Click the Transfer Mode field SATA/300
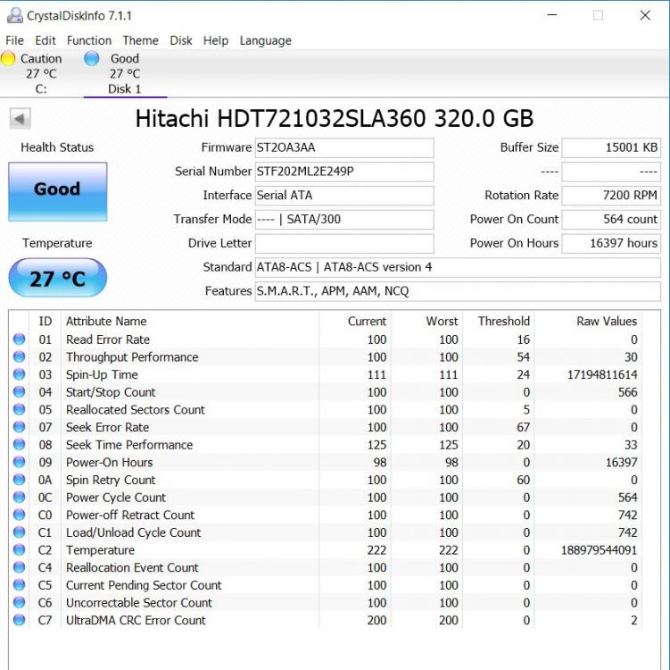Viewport: 670px width, 670px height. [344, 220]
